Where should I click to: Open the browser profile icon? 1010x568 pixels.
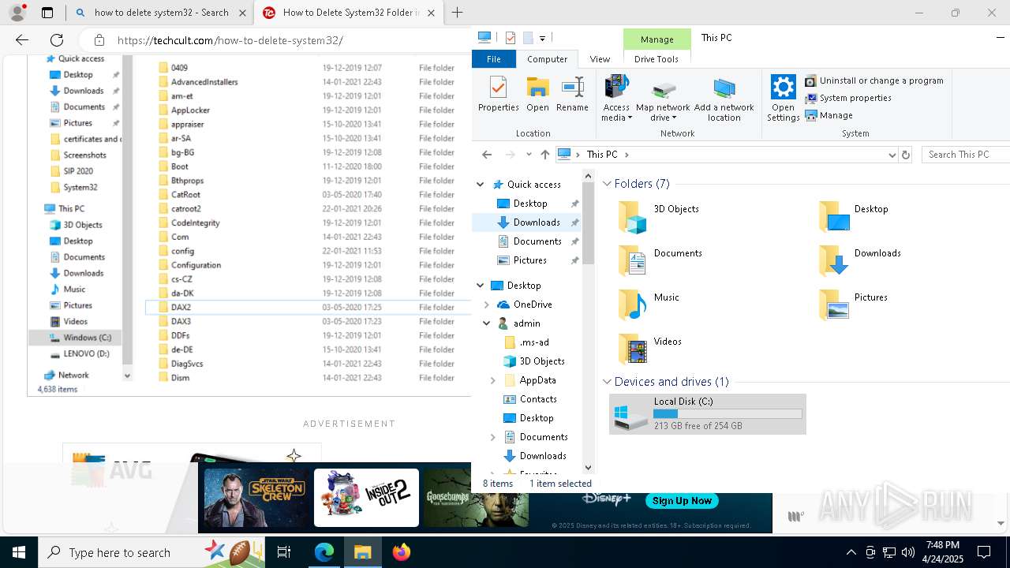click(17, 13)
